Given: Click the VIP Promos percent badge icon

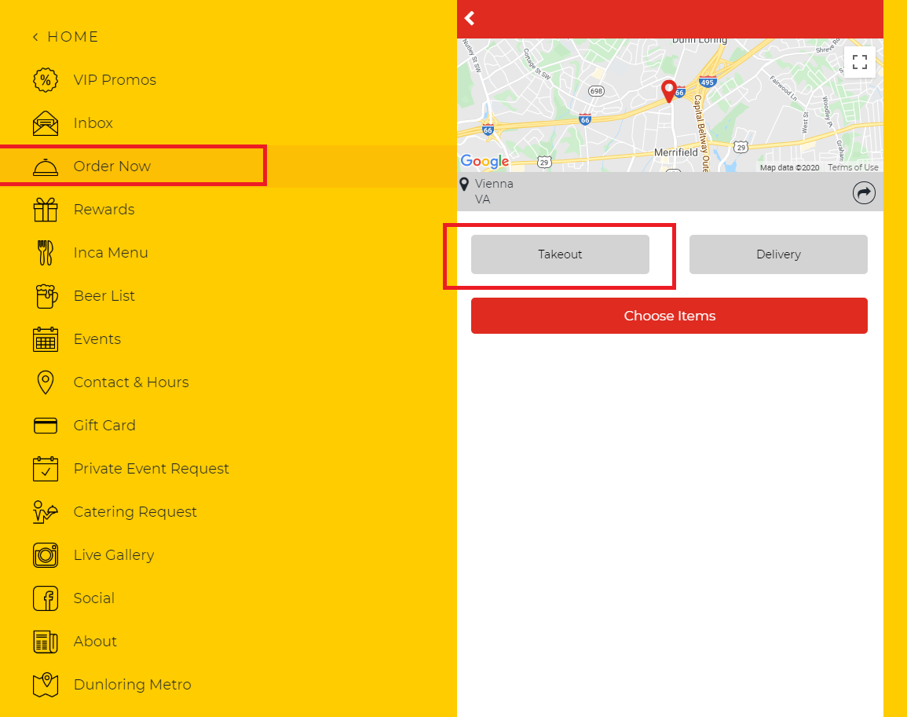Looking at the screenshot, I should [x=45, y=80].
